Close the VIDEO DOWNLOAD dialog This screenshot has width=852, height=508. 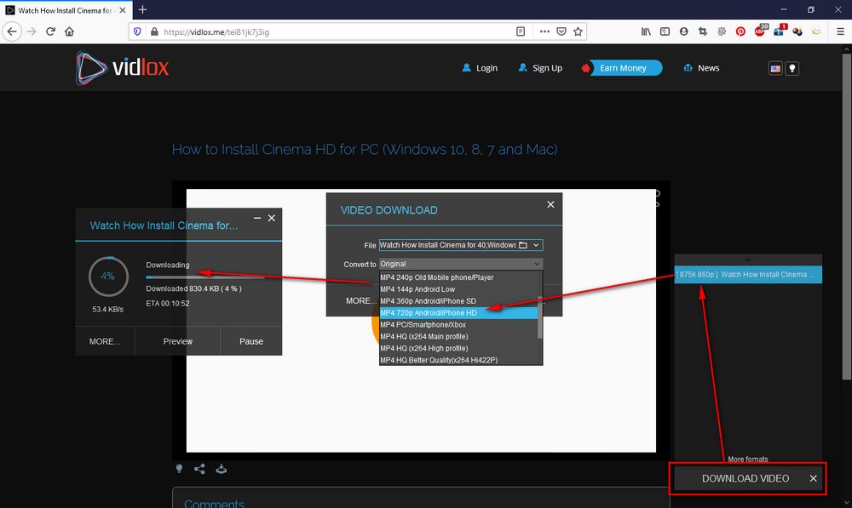[x=550, y=204]
